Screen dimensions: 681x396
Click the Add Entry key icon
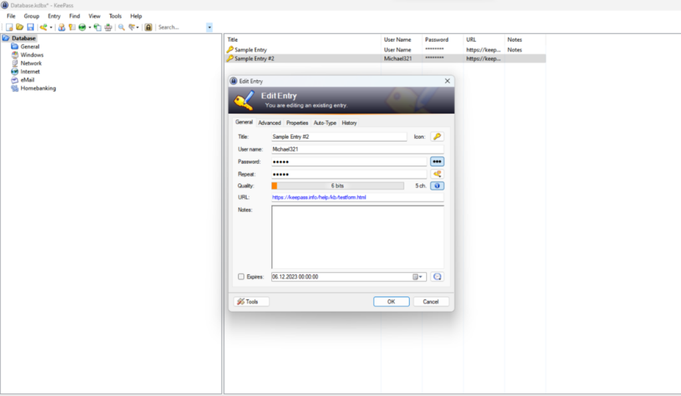point(43,27)
